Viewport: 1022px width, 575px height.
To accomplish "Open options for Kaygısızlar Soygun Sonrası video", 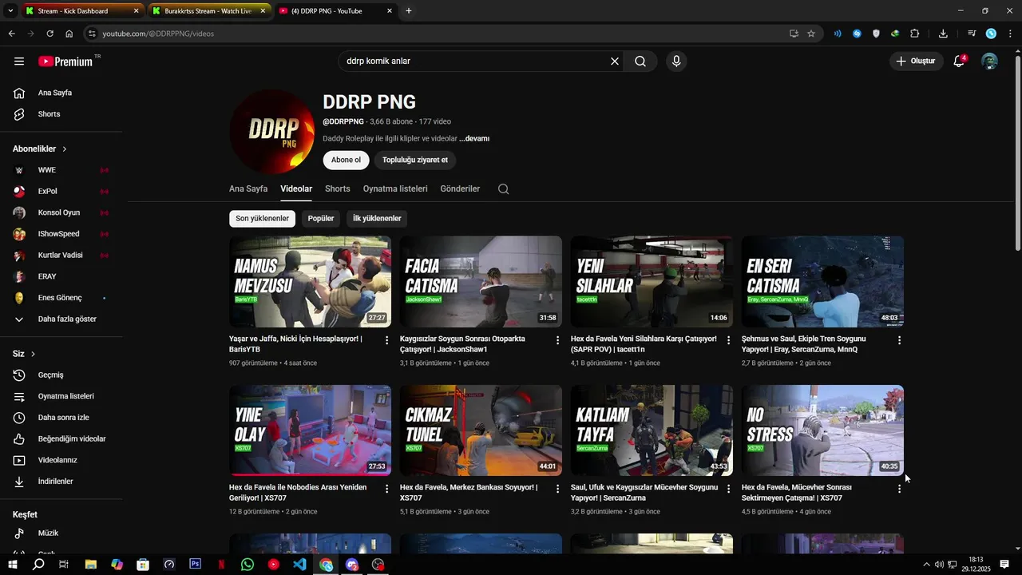I will click(558, 340).
